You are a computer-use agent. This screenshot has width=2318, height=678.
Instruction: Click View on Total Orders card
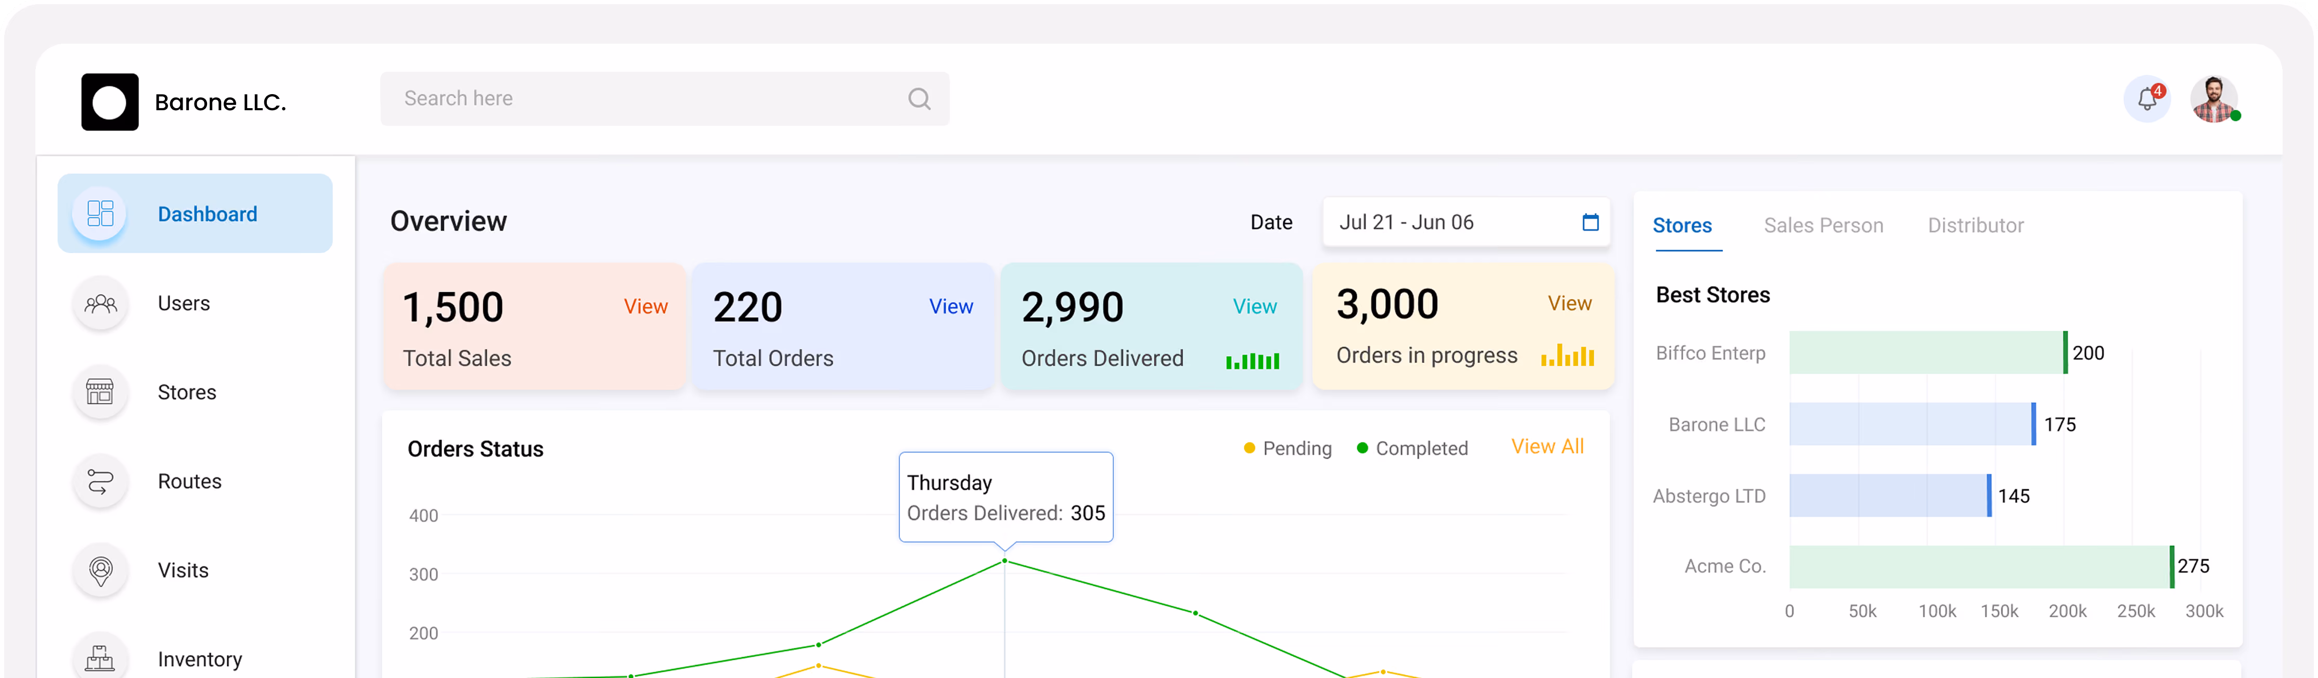[x=950, y=307]
